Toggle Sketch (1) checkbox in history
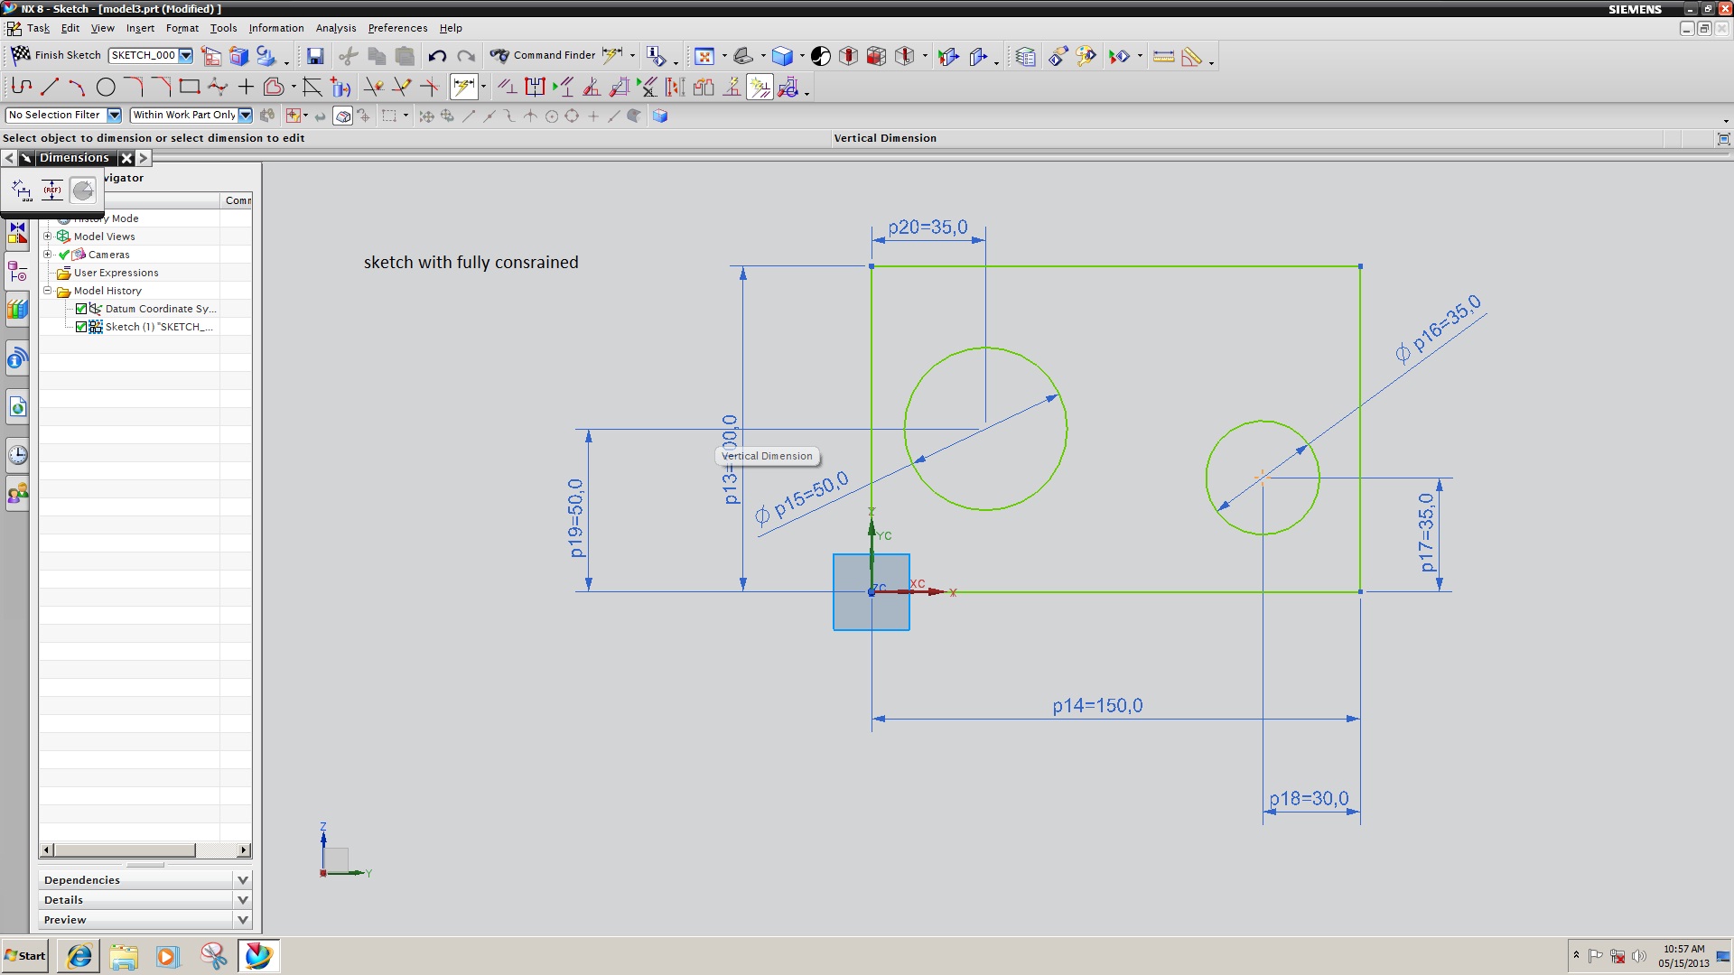 pos(81,327)
